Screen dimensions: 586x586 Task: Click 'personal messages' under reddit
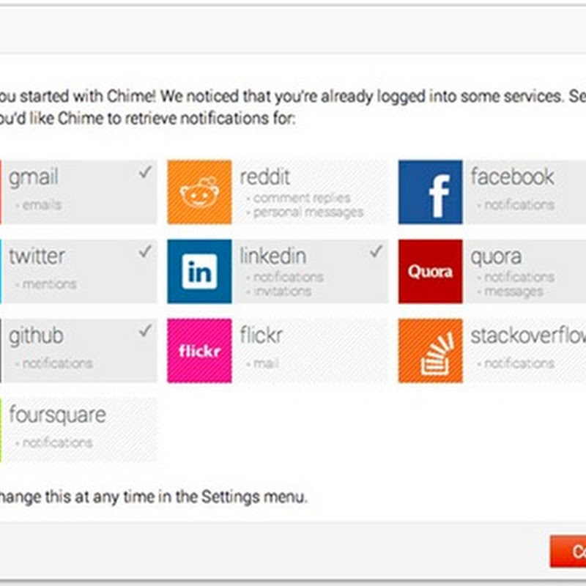pyautogui.click(x=308, y=212)
